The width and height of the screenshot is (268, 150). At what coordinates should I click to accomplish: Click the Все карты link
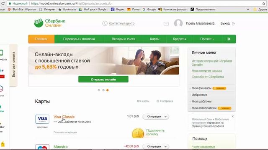(143, 101)
